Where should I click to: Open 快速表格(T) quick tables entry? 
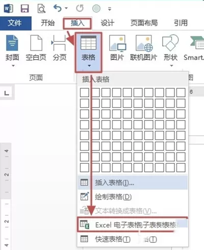pos(133,239)
